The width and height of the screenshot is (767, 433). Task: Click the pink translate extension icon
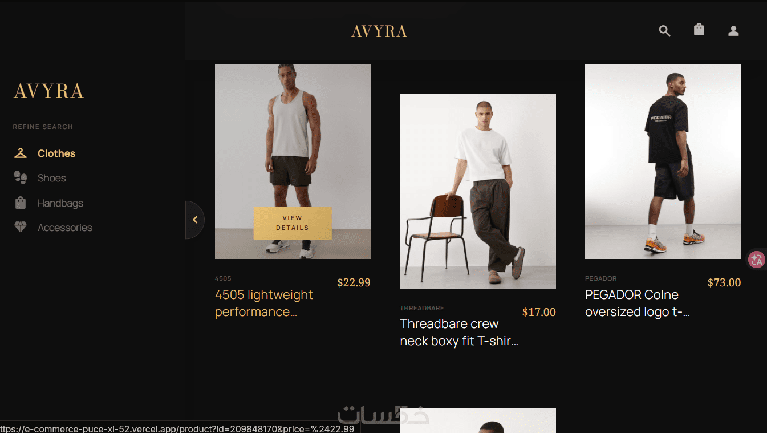(x=757, y=260)
